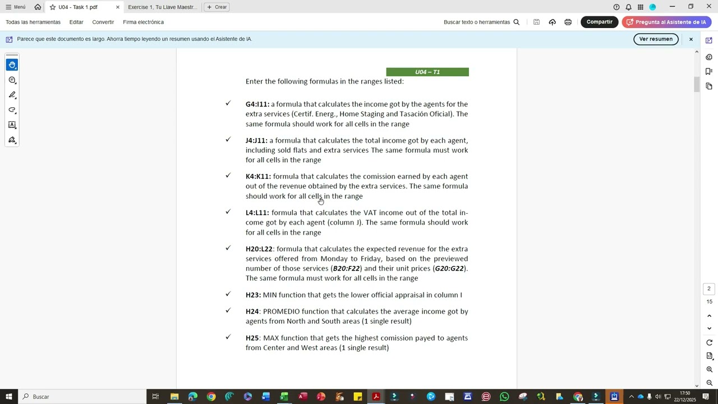This screenshot has width=718, height=404.
Task: Open the user profile avatar
Action: tap(652, 7)
